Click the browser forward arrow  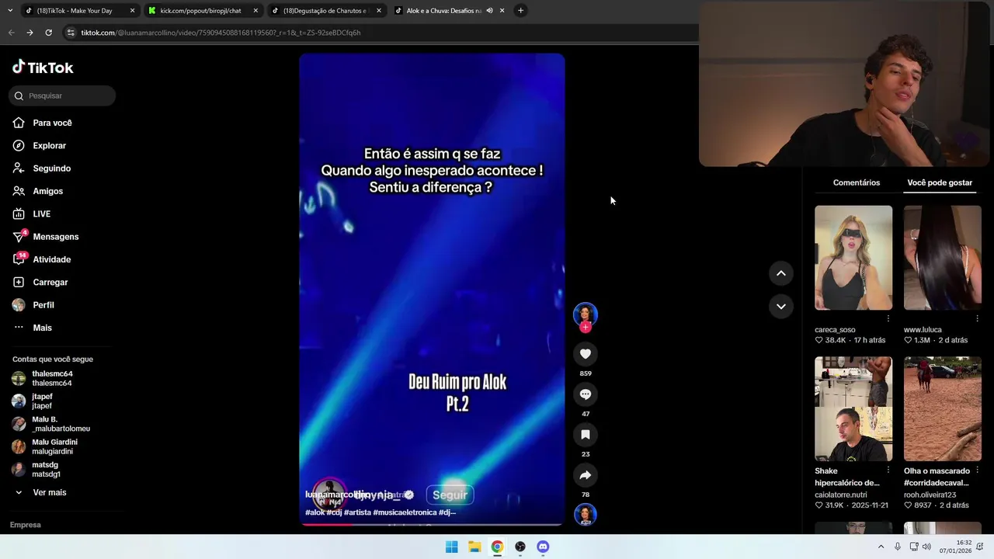pos(30,33)
